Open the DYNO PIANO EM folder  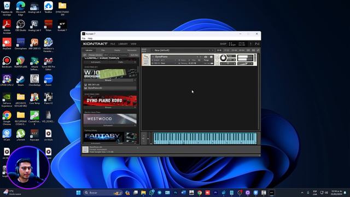62,9
